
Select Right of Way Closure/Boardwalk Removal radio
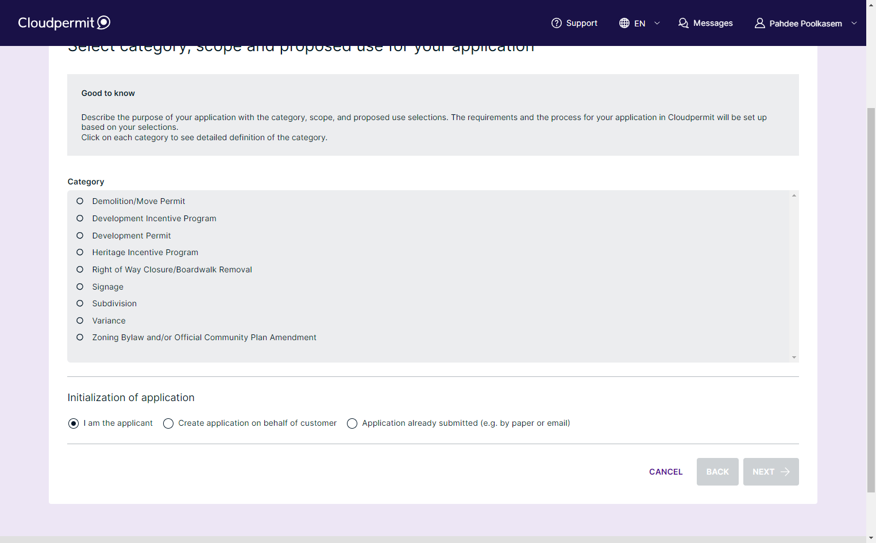tap(80, 269)
